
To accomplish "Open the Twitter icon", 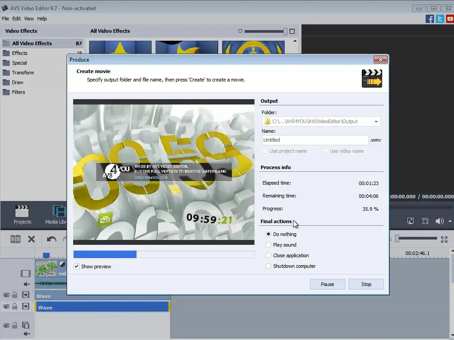I will pos(440,19).
